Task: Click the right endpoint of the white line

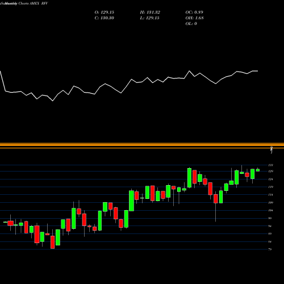Action: [x=258, y=71]
